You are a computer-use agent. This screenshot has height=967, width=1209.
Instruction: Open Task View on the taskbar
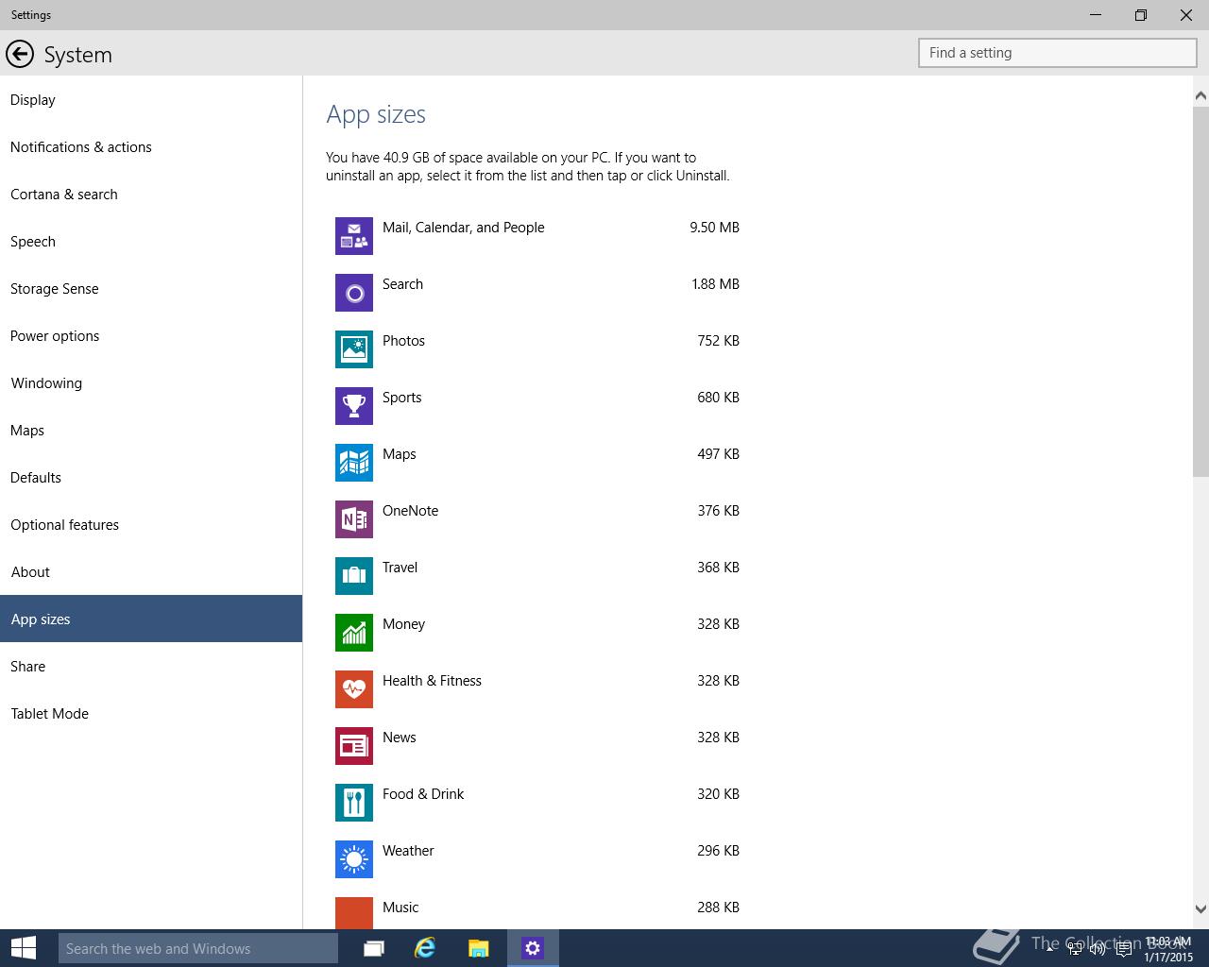374,948
